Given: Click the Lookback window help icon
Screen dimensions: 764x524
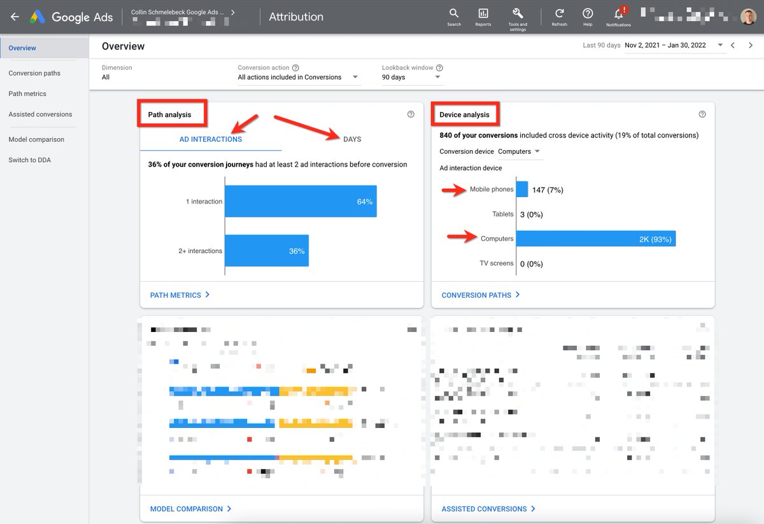Looking at the screenshot, I should [x=439, y=67].
